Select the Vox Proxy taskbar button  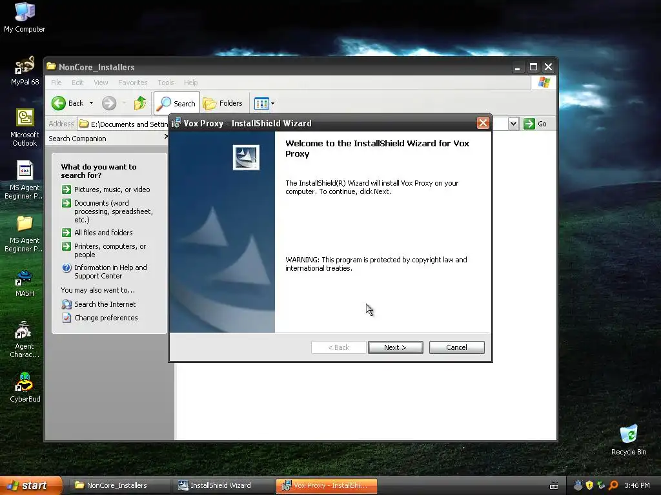326,485
